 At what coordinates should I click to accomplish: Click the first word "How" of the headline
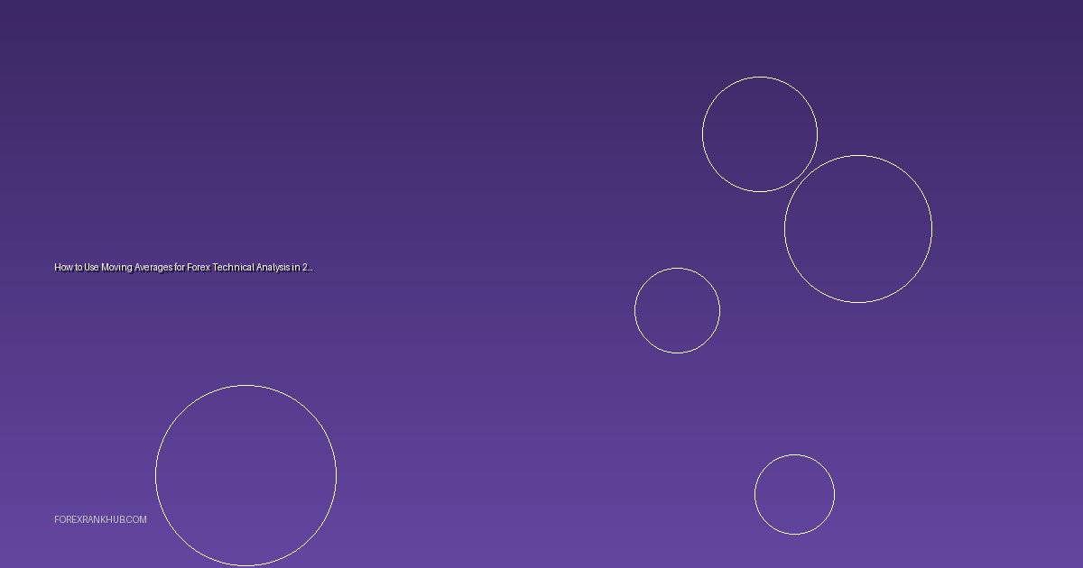pyautogui.click(x=62, y=268)
